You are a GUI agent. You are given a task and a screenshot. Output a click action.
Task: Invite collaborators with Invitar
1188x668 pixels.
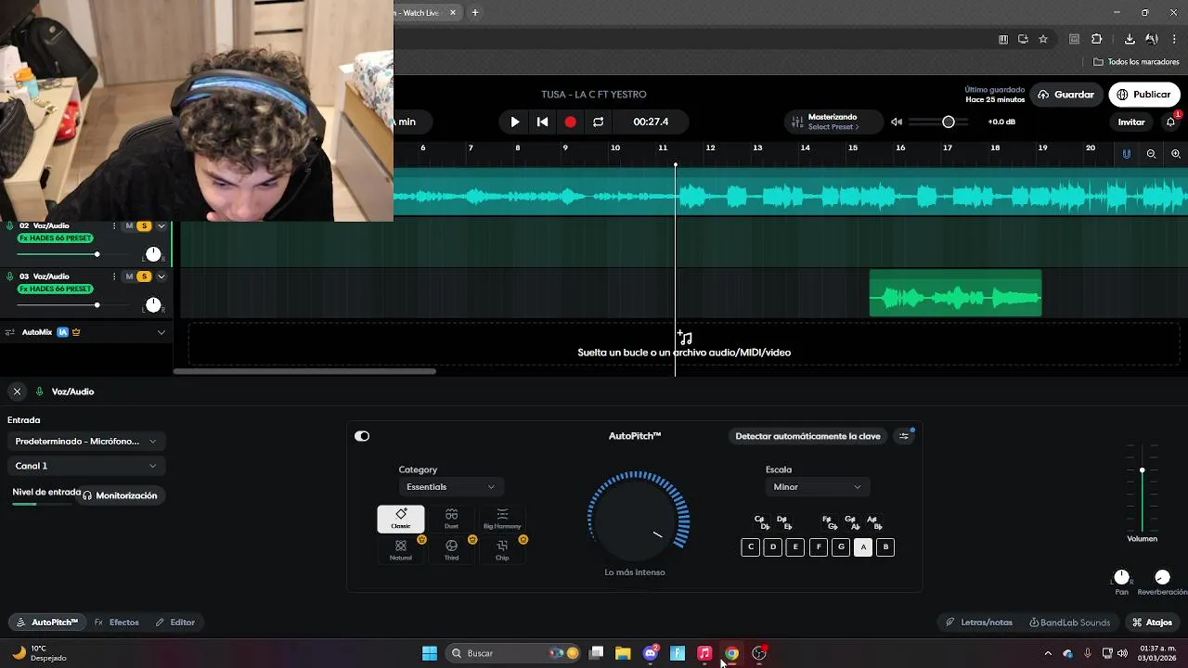click(1131, 122)
